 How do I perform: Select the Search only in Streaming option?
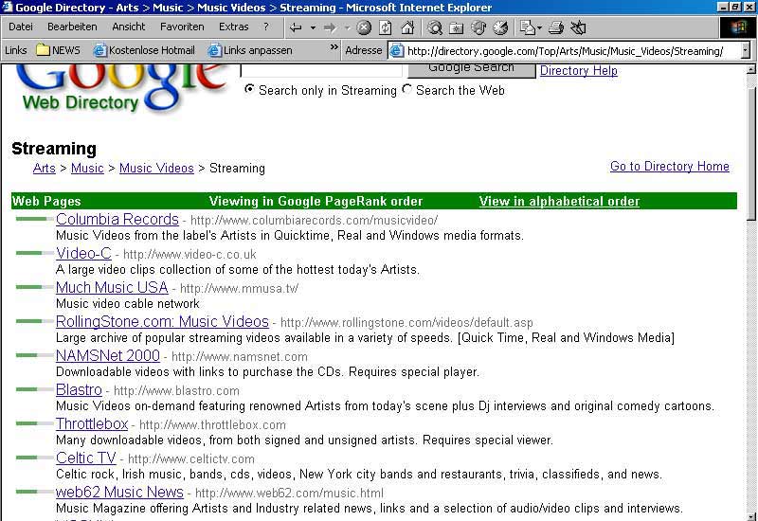[x=249, y=89]
